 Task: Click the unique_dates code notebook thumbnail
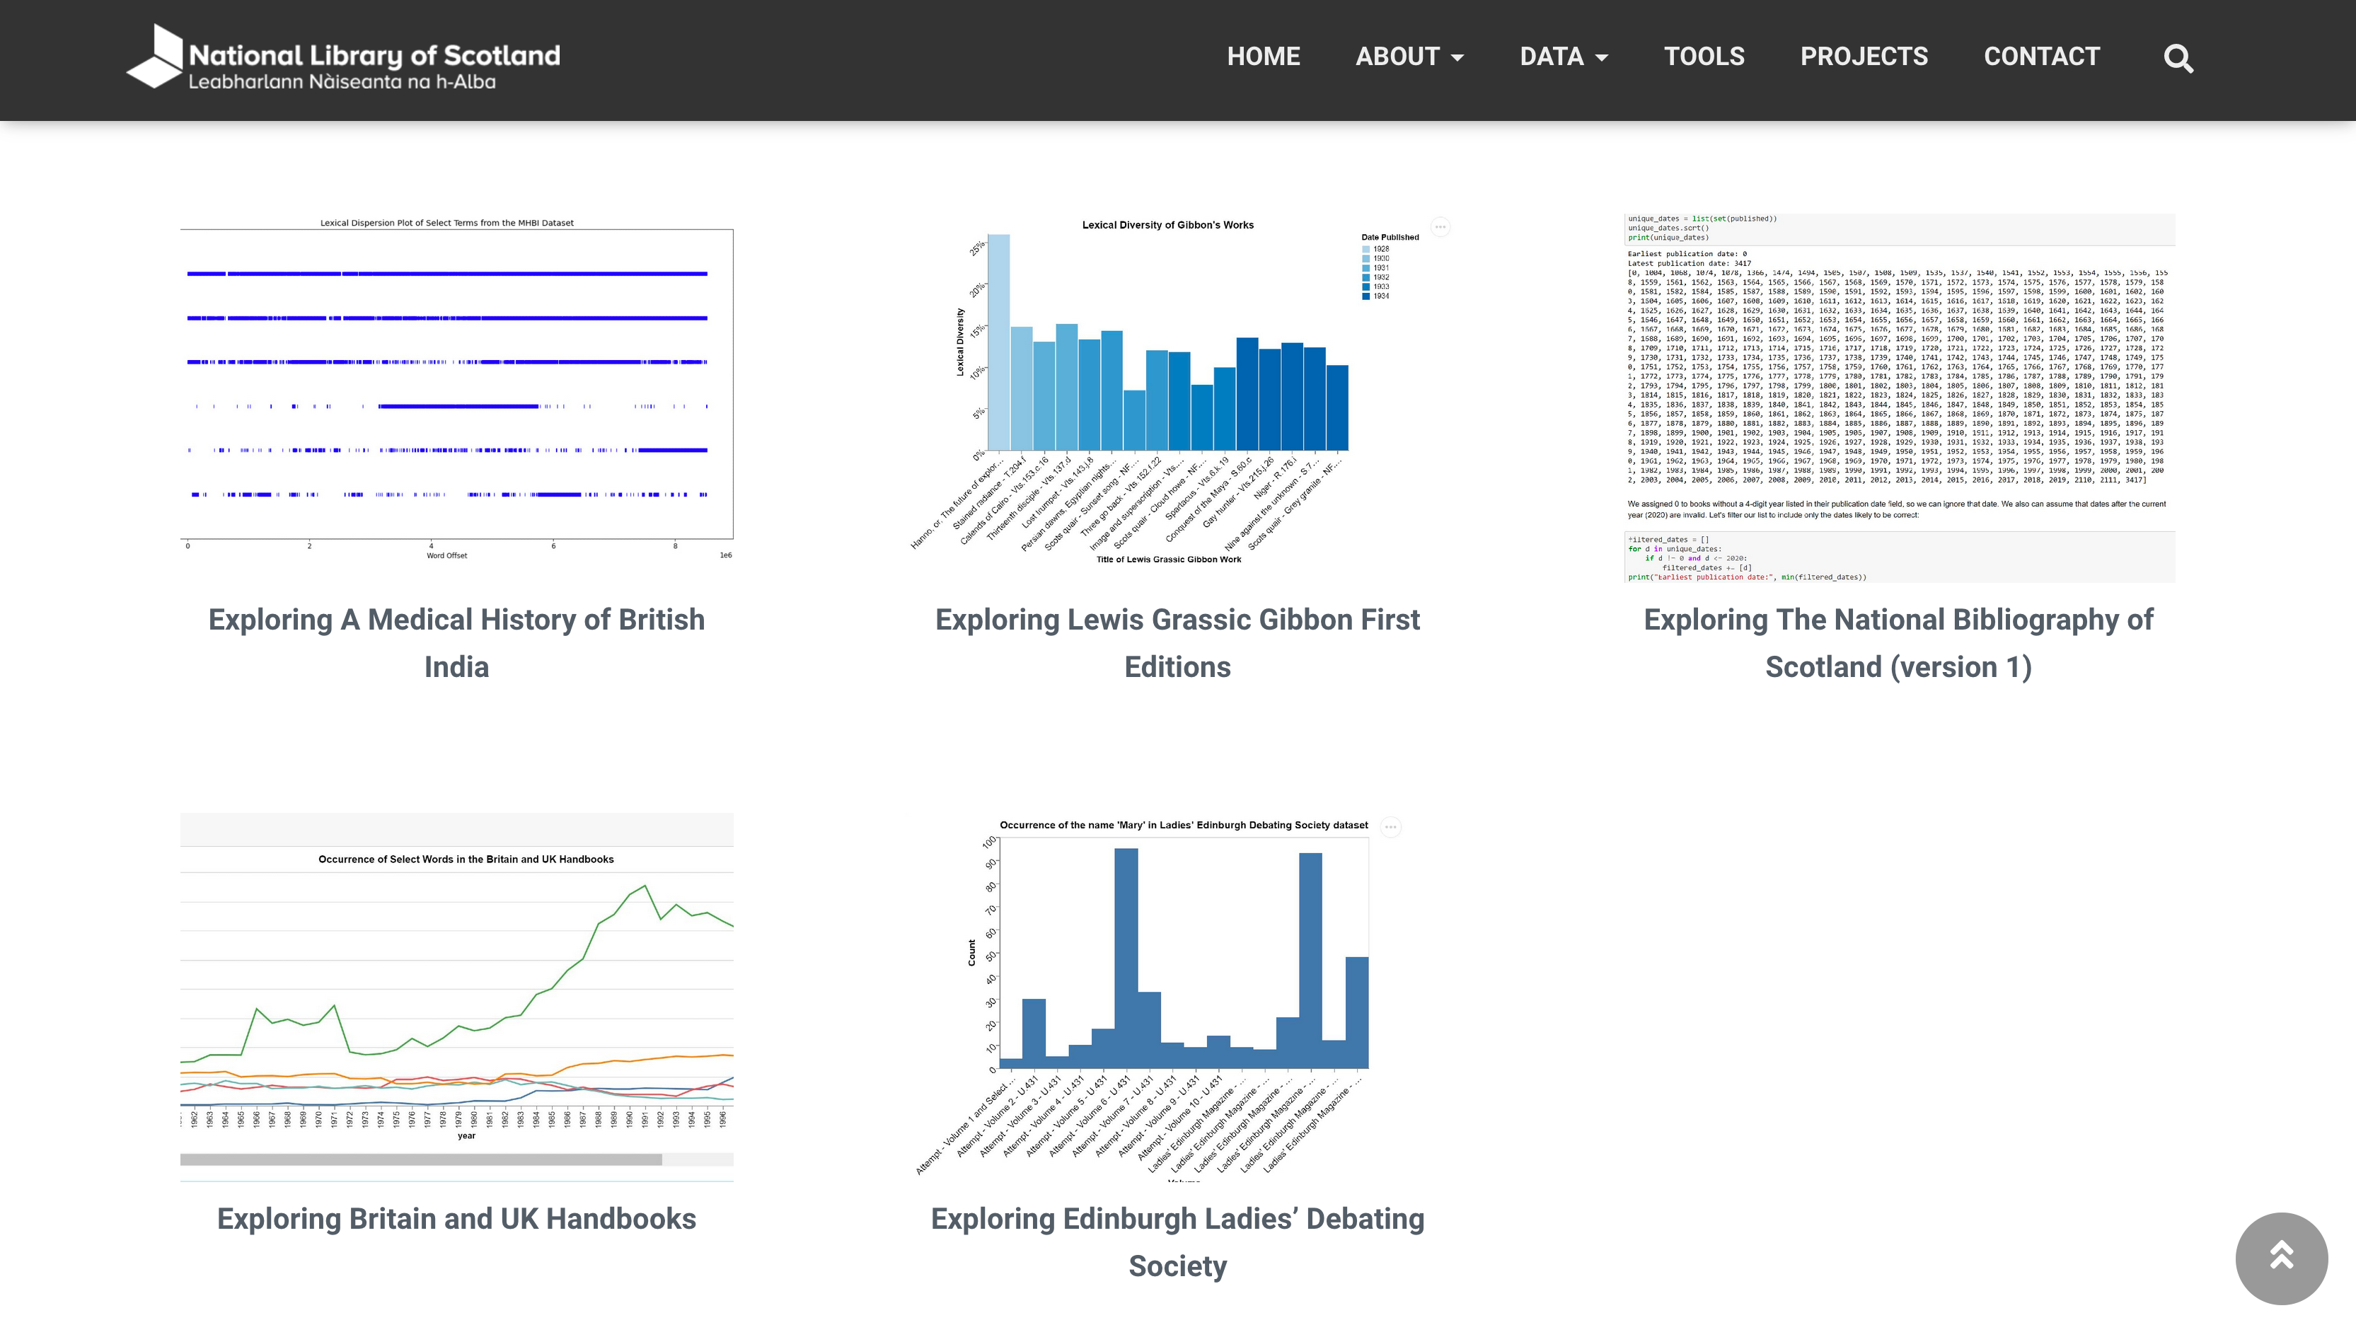click(1899, 398)
